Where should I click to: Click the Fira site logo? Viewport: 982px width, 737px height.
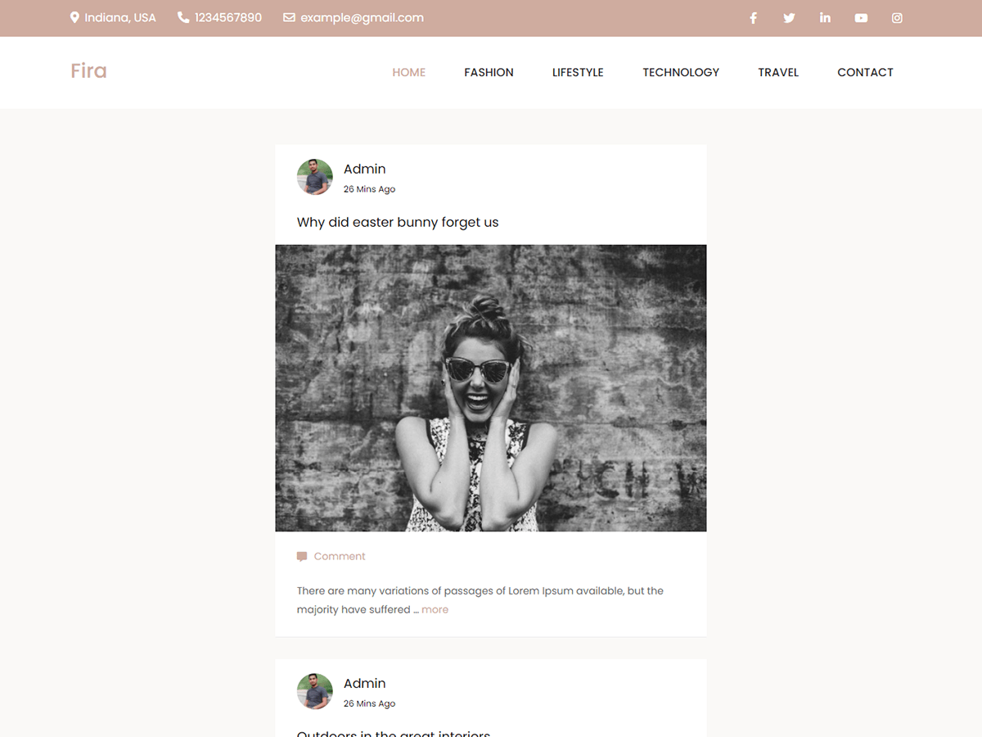tap(88, 71)
